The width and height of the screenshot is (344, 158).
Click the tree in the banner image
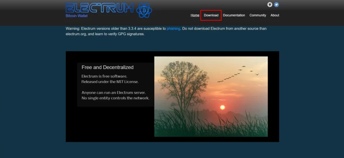click(183, 84)
